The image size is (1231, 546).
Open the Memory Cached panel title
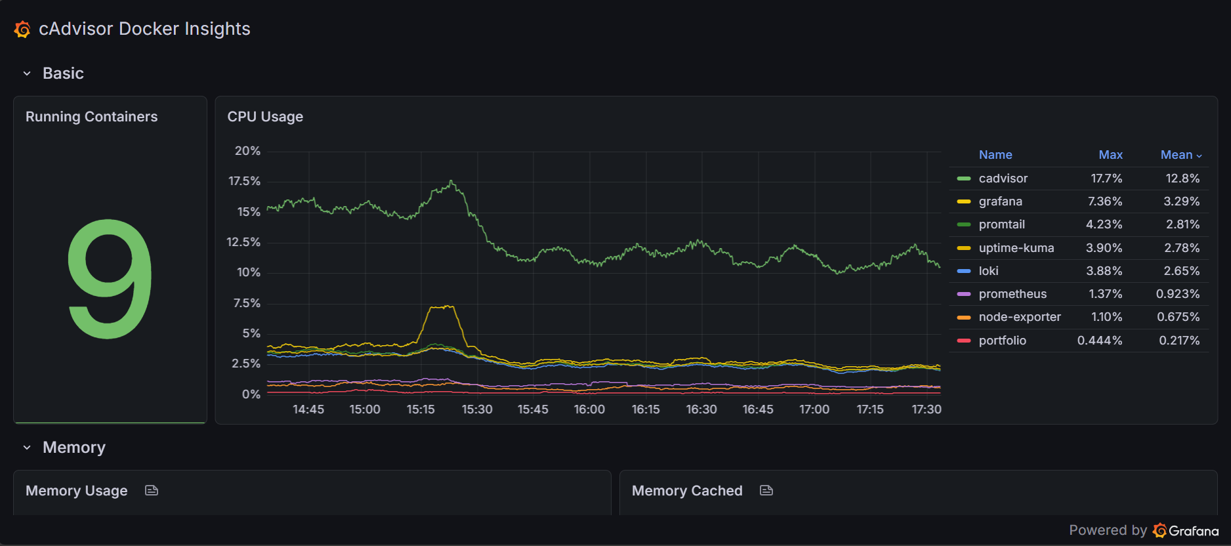coord(687,491)
